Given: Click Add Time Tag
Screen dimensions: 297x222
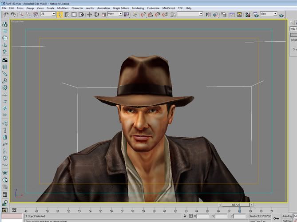Looking at the screenshot, I should tap(258, 221).
